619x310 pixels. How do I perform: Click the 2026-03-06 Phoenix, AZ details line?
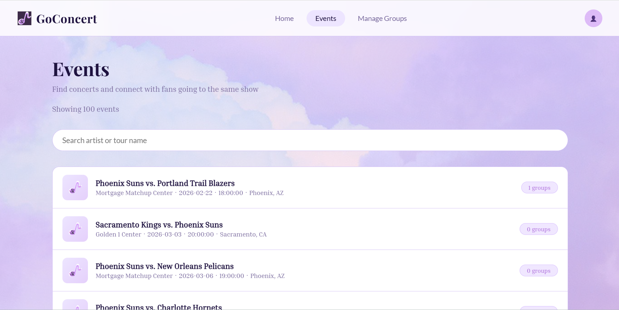click(190, 276)
